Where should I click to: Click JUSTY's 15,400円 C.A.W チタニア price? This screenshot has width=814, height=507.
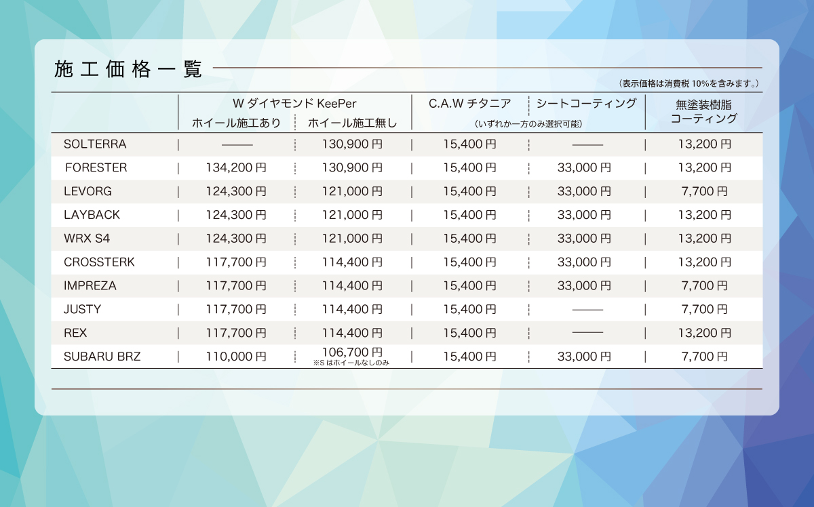(469, 309)
